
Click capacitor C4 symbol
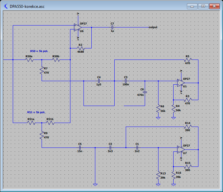(x=99, y=81)
